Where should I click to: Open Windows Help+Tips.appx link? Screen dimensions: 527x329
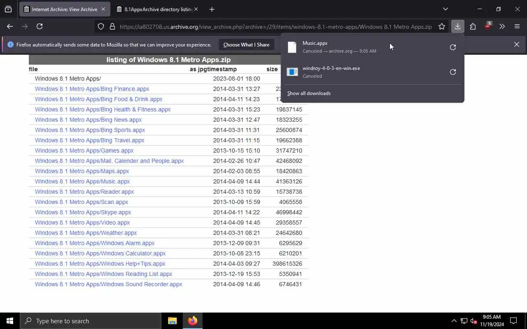tap(100, 264)
